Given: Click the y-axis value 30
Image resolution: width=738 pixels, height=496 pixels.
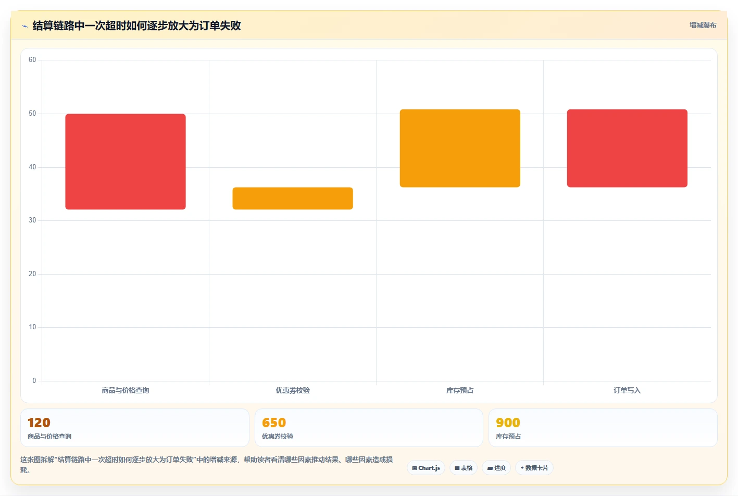Looking at the screenshot, I should 32,220.
